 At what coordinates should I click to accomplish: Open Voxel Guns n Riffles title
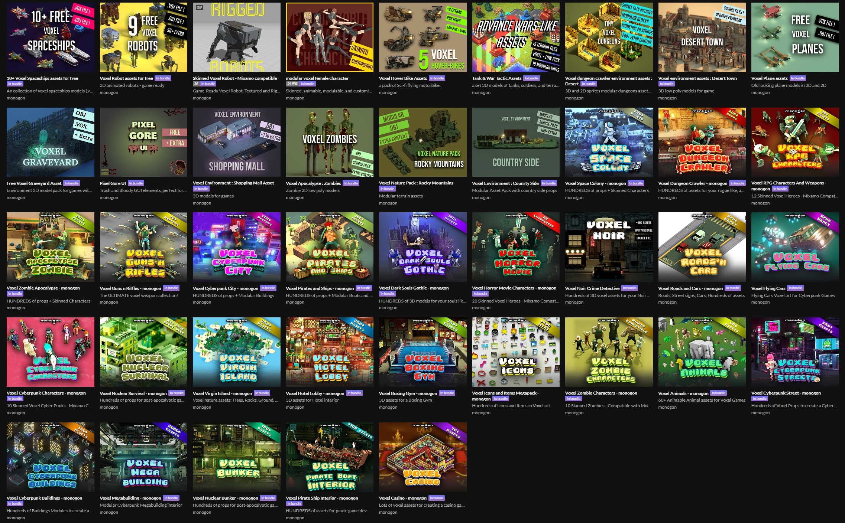pyautogui.click(x=130, y=288)
